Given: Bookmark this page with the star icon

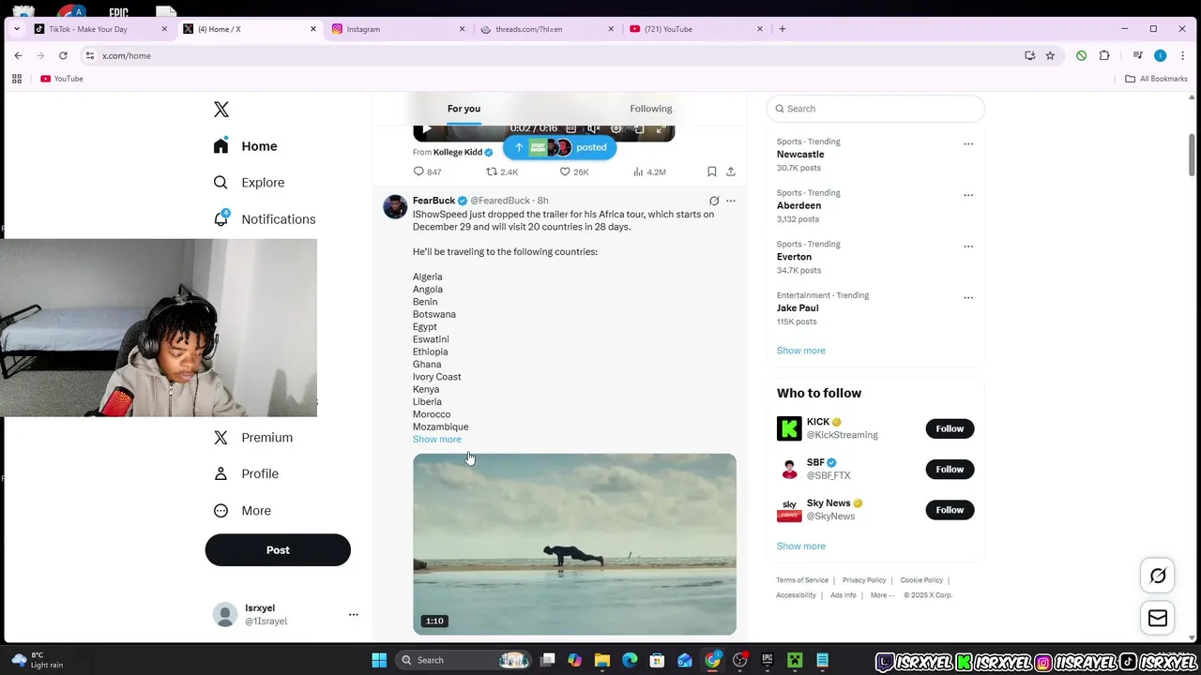Looking at the screenshot, I should pos(1050,55).
